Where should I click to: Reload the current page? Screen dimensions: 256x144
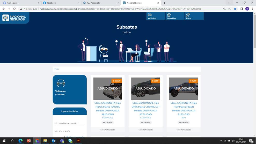pos(14,9)
